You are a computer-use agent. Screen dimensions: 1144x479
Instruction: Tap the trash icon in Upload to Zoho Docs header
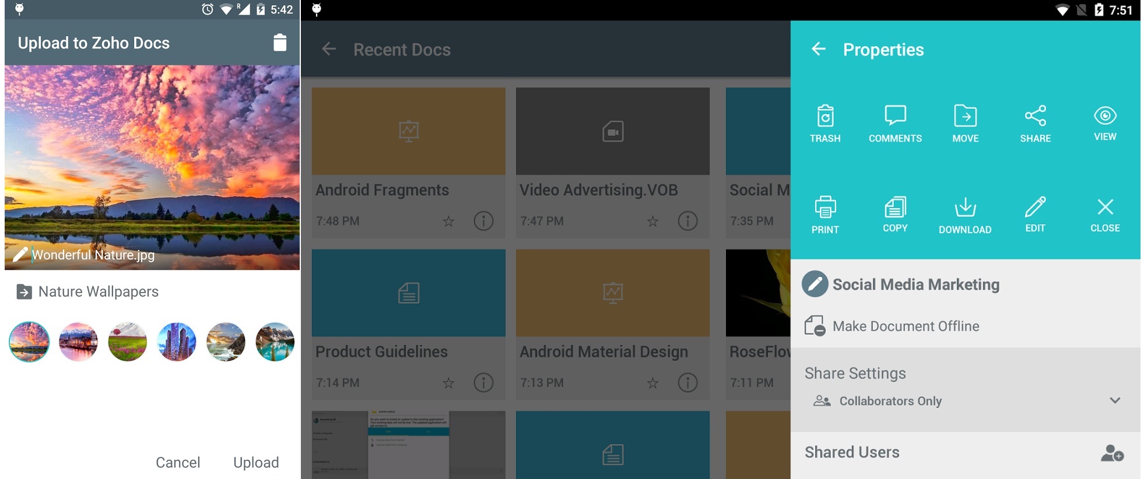click(x=280, y=43)
